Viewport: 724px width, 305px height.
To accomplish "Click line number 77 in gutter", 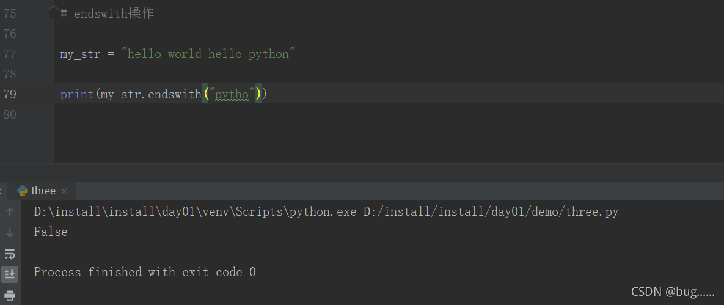I will [x=10, y=54].
